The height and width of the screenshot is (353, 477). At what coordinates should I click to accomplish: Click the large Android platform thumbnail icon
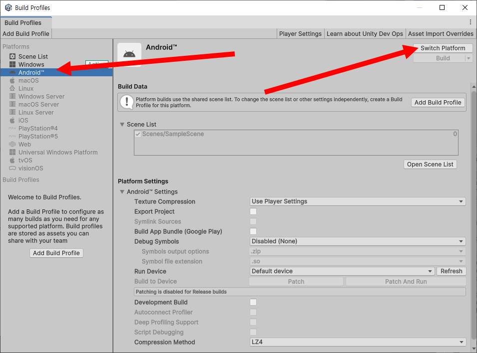click(129, 54)
